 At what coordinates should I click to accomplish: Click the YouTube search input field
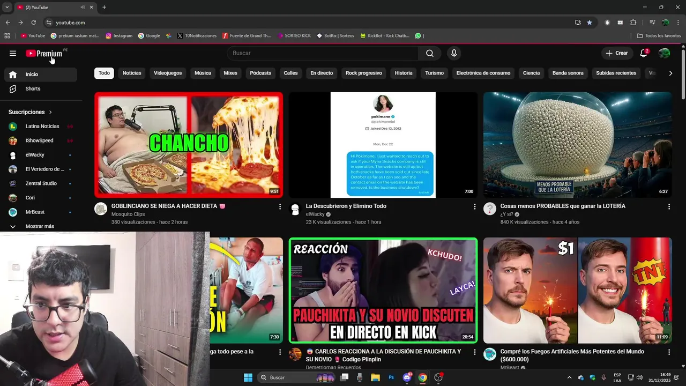coord(323,53)
